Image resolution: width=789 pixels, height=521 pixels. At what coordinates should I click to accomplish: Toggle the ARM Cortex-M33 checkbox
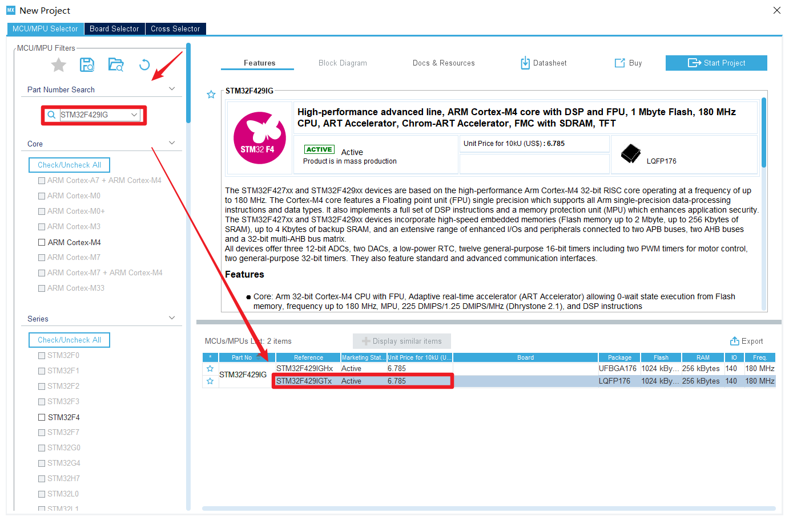[x=42, y=288]
